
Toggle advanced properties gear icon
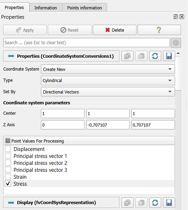(176, 43)
